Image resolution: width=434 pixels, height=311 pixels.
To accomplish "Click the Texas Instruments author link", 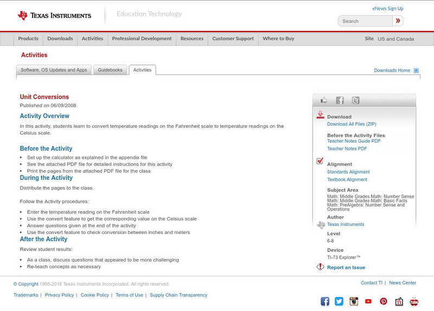I will coord(346,224).
